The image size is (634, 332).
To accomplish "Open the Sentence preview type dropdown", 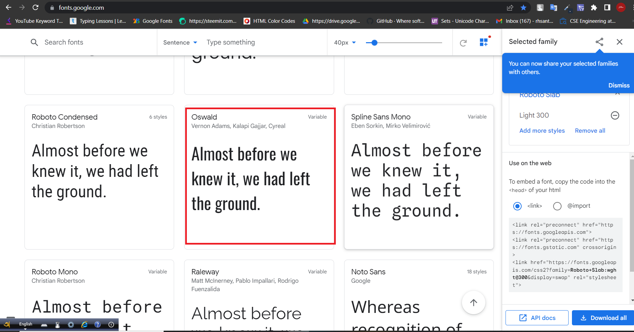I will coord(180,43).
